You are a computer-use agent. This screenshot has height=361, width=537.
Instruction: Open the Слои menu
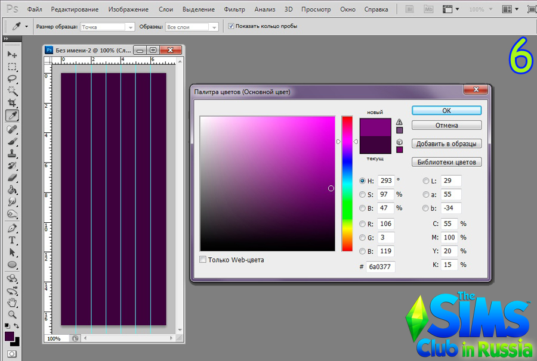(x=166, y=10)
